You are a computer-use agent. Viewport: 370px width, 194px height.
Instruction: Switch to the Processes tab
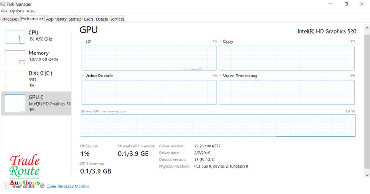pyautogui.click(x=10, y=19)
